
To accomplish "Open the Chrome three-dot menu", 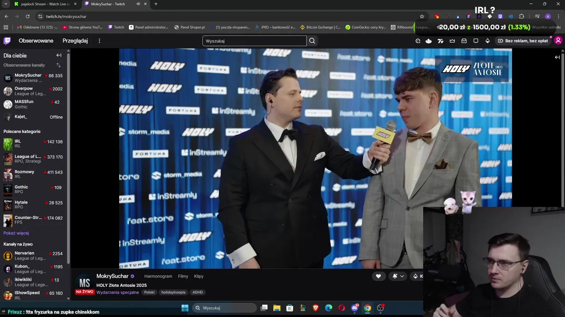I will (x=558, y=16).
